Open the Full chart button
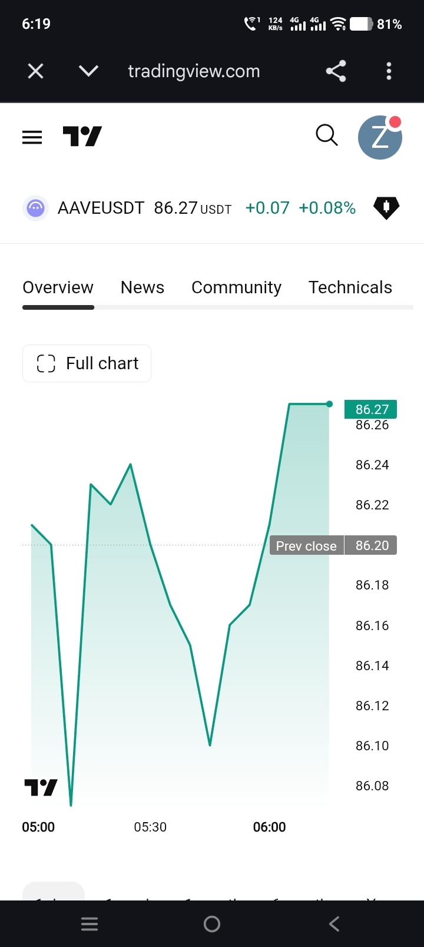 pyautogui.click(x=87, y=363)
